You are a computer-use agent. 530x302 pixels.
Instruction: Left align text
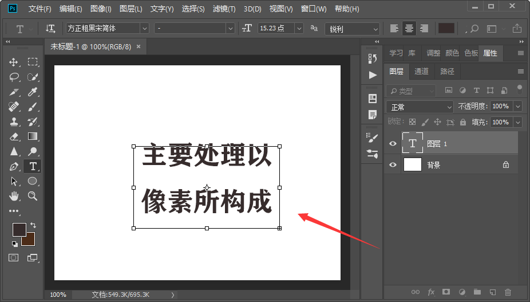394,29
